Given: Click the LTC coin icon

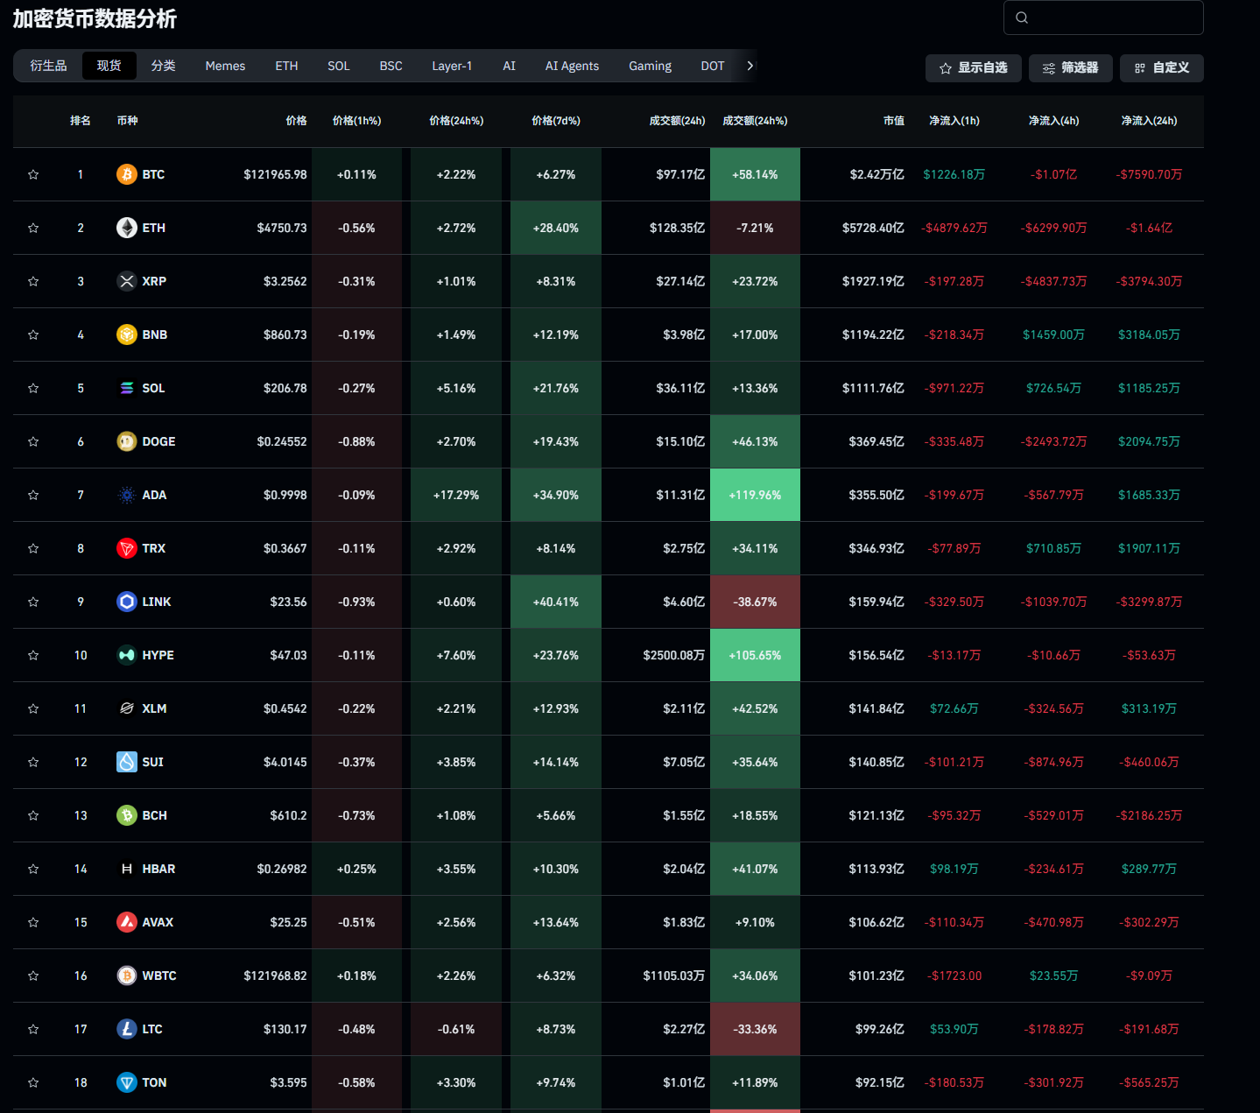Looking at the screenshot, I should (x=127, y=1029).
